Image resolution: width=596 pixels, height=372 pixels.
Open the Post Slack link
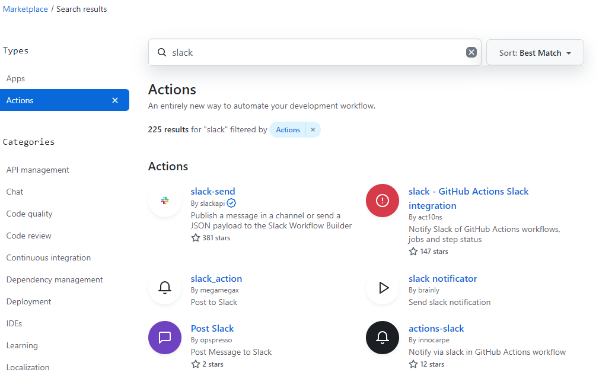(x=212, y=329)
